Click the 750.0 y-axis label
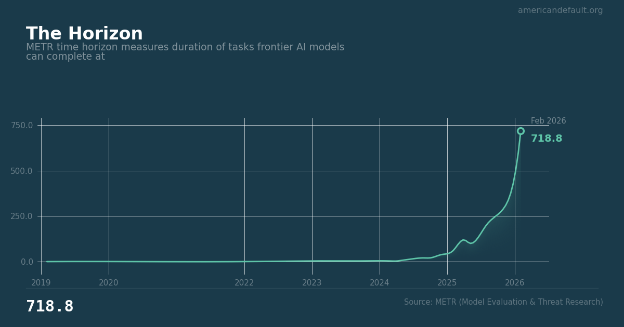 click(x=21, y=125)
